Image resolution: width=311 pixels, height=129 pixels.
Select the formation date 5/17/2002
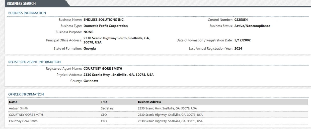242,40
